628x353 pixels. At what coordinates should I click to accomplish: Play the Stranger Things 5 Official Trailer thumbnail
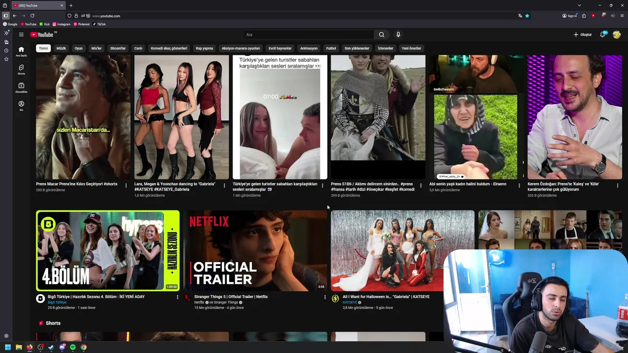click(255, 251)
